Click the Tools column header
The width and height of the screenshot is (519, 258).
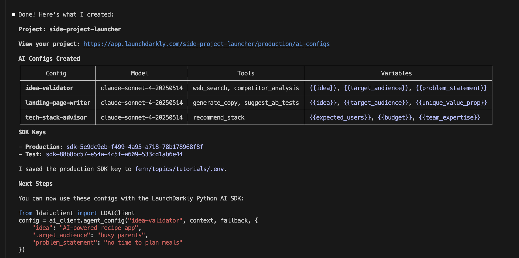(245, 73)
